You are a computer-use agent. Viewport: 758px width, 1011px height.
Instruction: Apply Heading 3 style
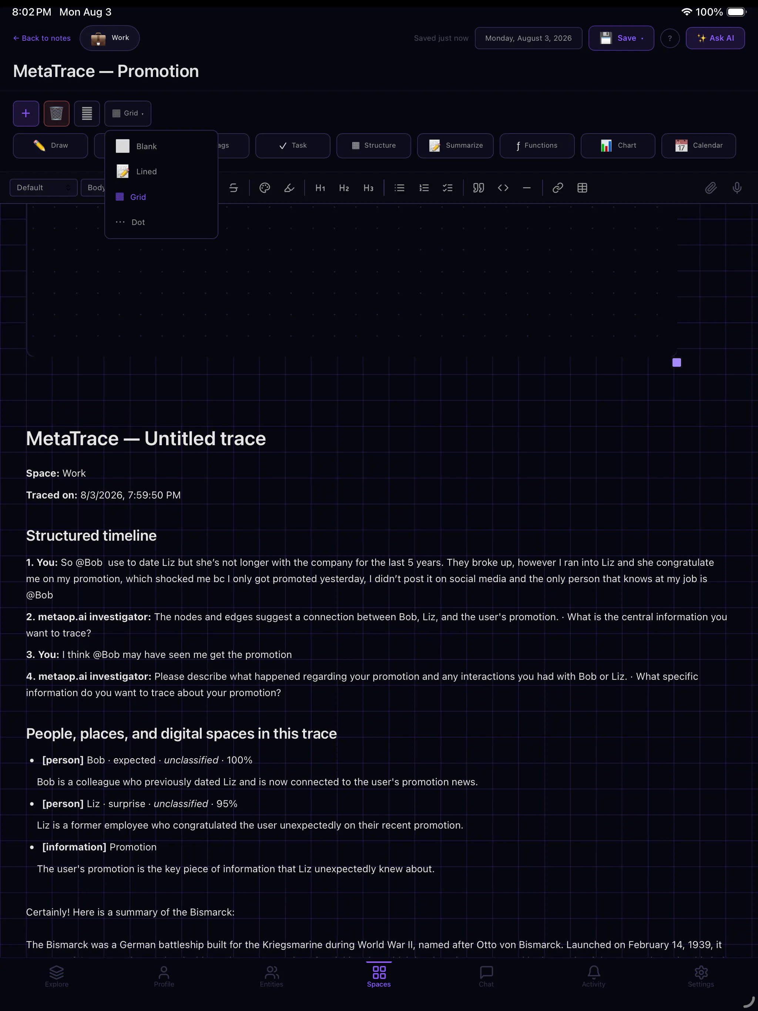(x=369, y=188)
